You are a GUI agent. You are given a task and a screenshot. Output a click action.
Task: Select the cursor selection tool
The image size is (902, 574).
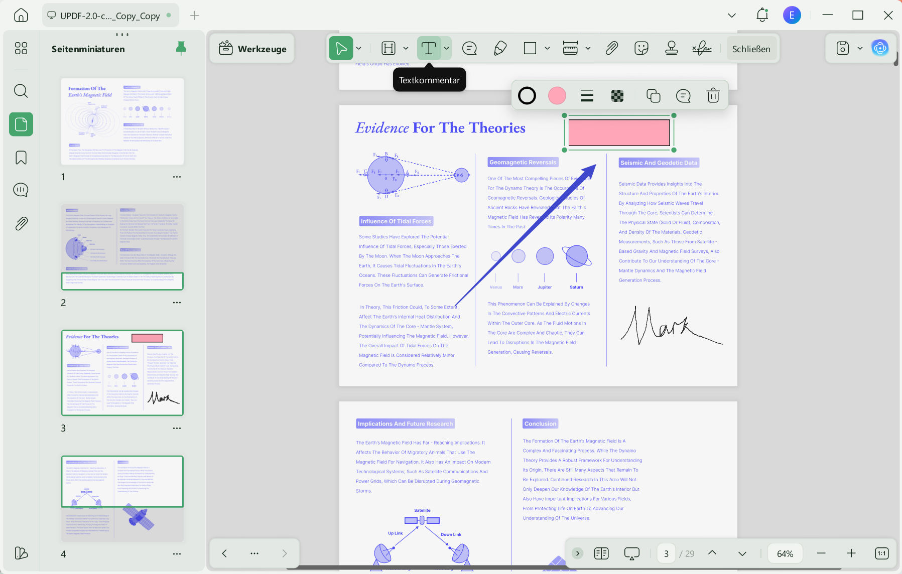tap(341, 48)
